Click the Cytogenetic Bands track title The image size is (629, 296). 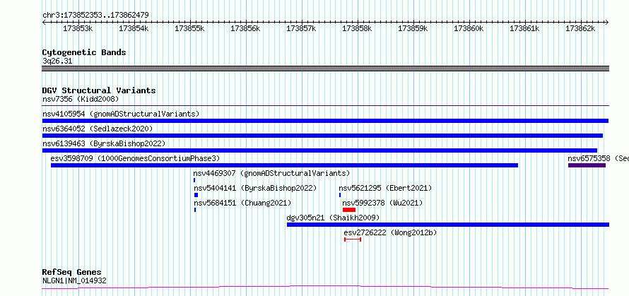tap(84, 52)
